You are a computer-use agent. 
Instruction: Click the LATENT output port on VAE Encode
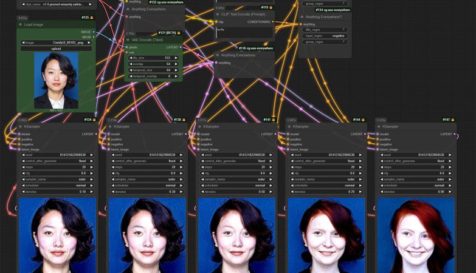coord(181,47)
